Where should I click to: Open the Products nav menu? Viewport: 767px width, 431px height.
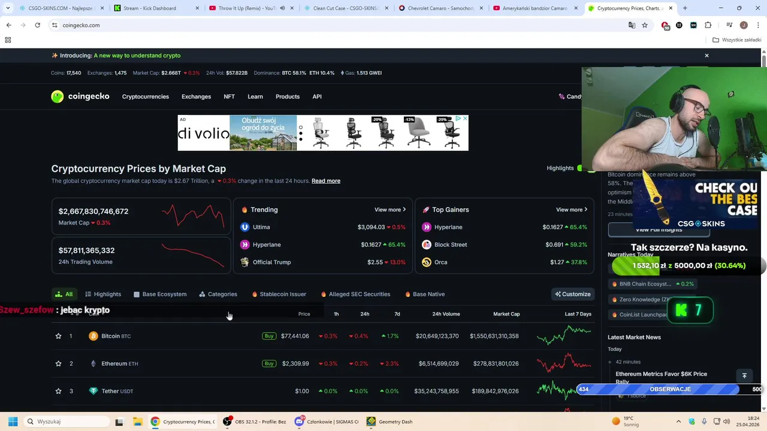(288, 96)
